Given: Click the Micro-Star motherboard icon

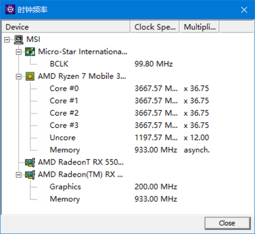Looking at the screenshot, I should pos(30,52).
